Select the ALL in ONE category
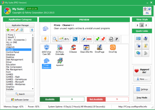Viewport: 155px width, 110px height. [x=11, y=42]
